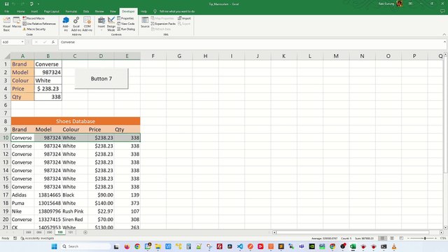Click the XML Import button

click(x=184, y=18)
